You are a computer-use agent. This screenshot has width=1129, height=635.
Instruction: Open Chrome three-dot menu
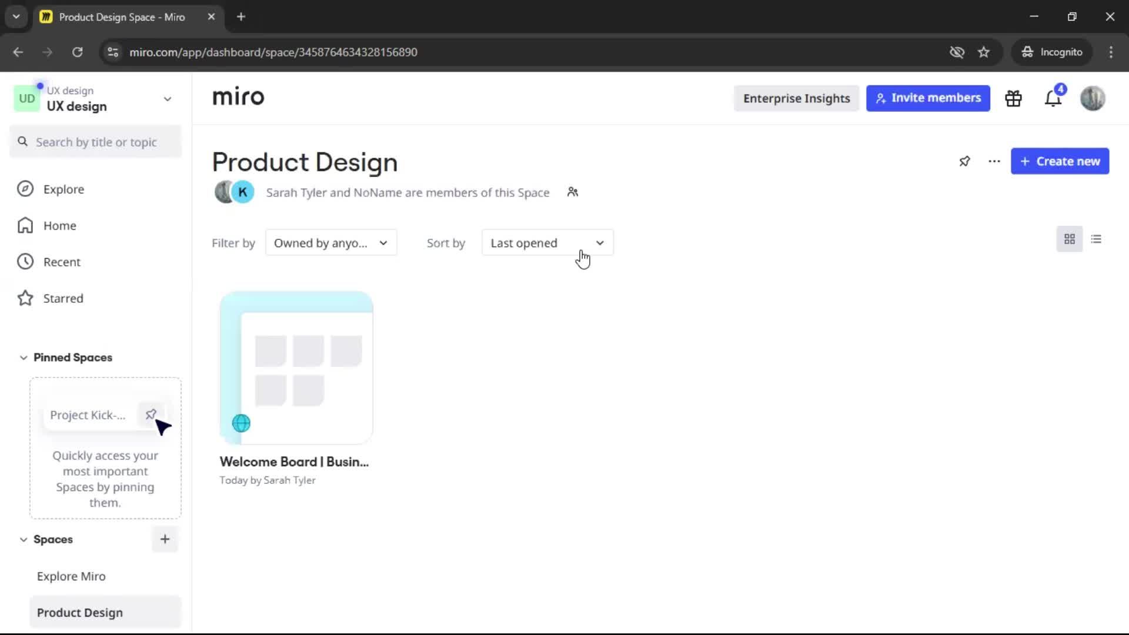click(x=1111, y=52)
